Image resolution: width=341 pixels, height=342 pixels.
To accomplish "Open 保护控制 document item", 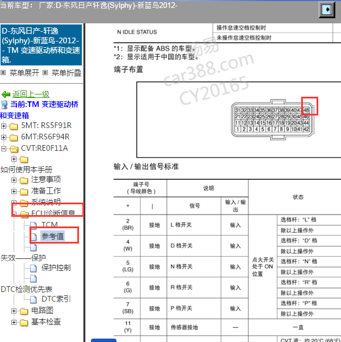I will pyautogui.click(x=56, y=267).
